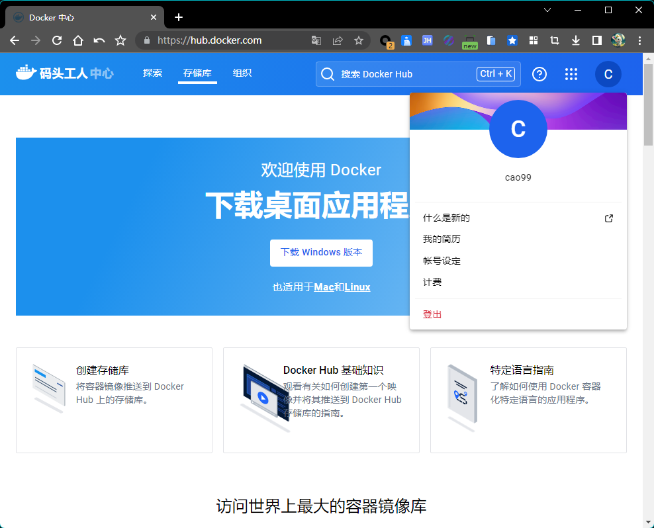
Task: Click the C account avatar in header
Action: [x=608, y=74]
